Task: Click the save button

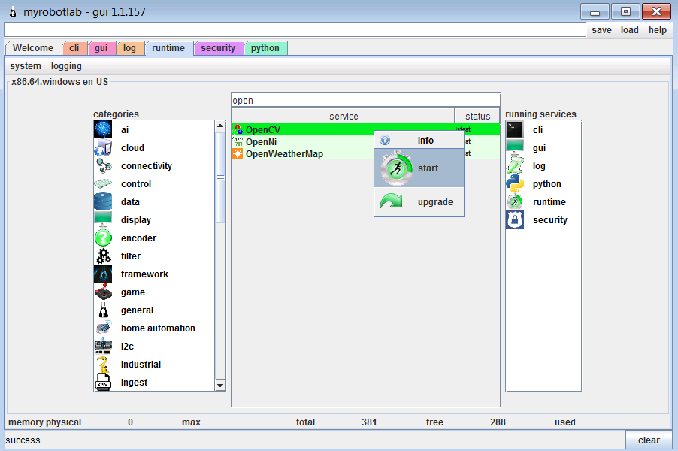Action: (x=601, y=30)
